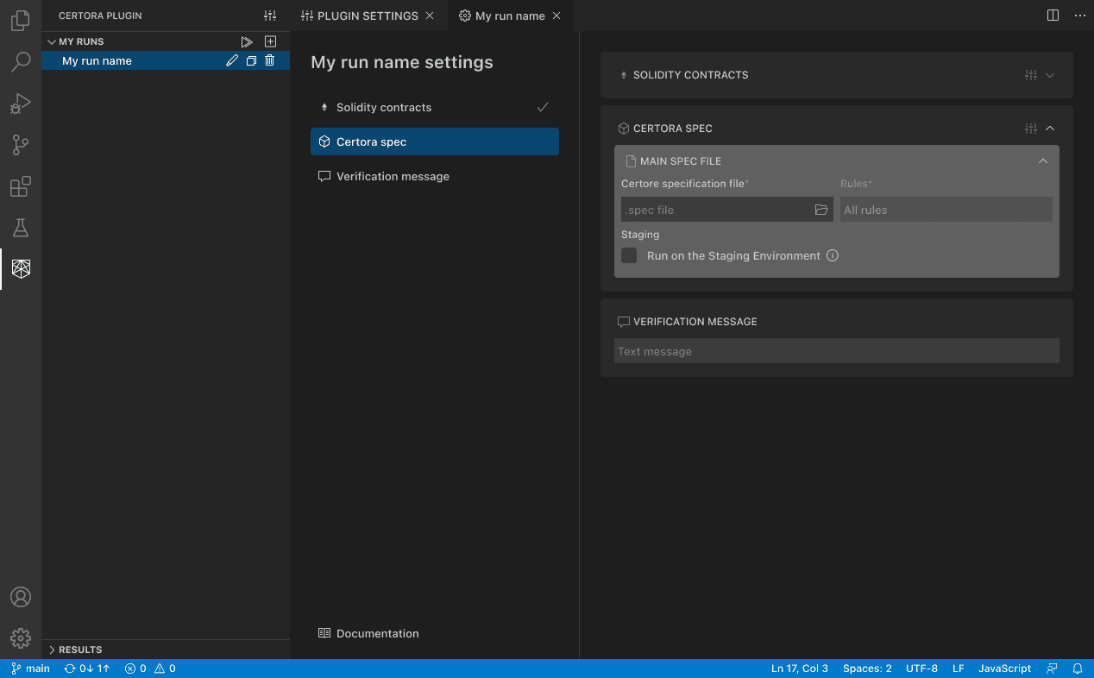Viewport: 1094px width, 678px height.
Task: Go to Solidity contracts settings section
Action: (x=435, y=107)
